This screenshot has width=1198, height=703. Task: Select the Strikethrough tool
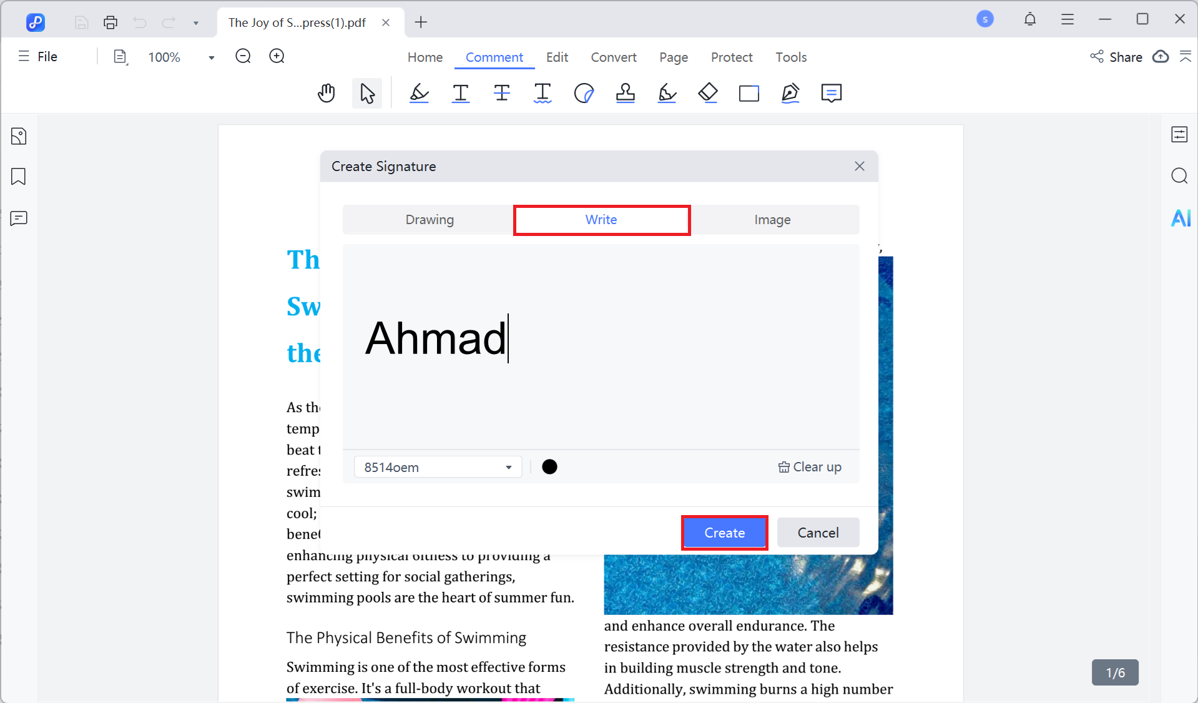click(502, 93)
